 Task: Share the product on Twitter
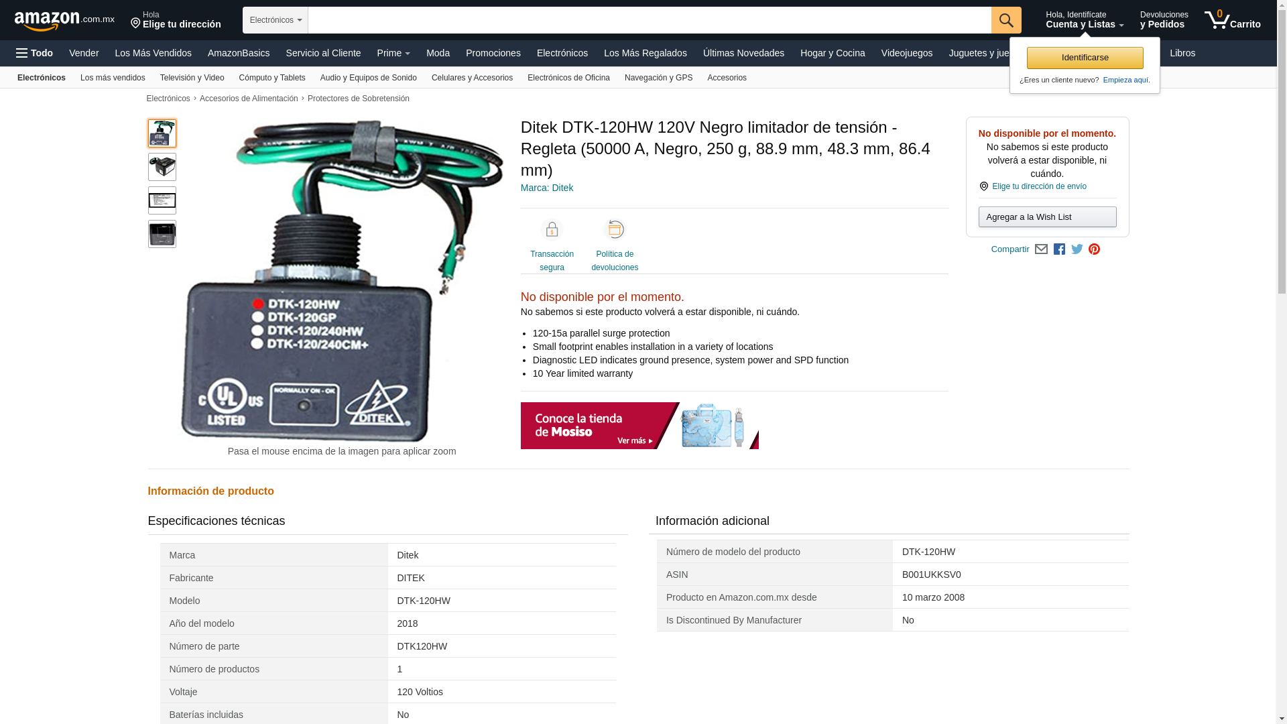coord(1077,249)
